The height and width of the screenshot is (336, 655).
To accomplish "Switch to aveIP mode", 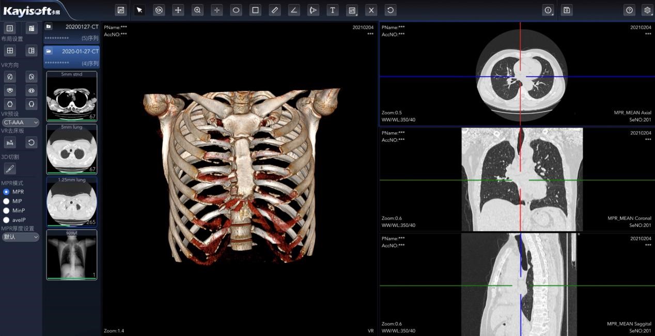I will (x=6, y=220).
